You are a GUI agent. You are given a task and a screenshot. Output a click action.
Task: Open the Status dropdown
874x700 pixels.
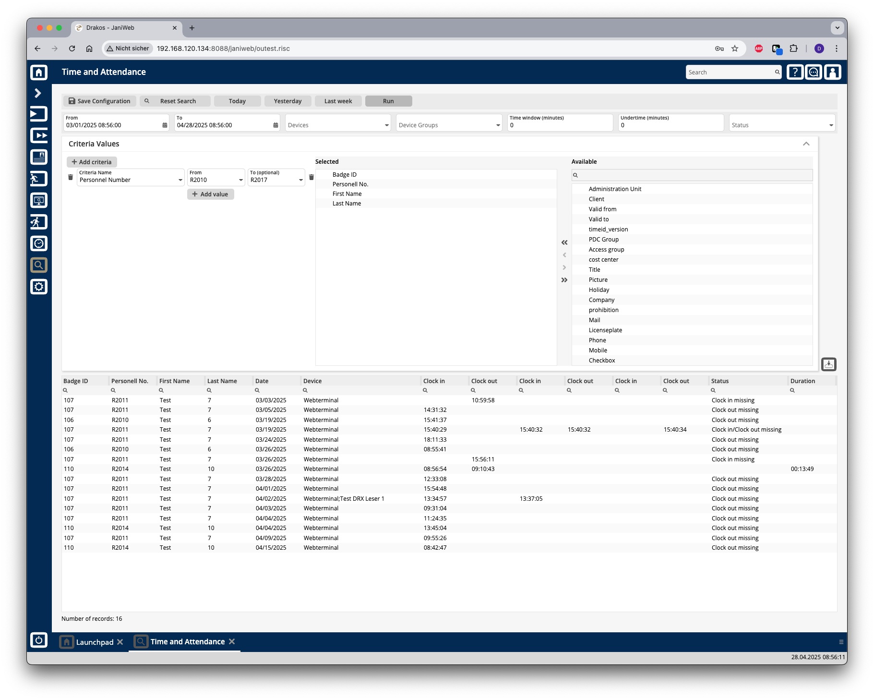coord(782,123)
